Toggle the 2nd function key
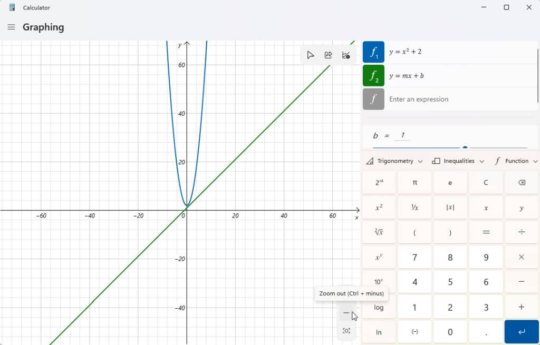The height and width of the screenshot is (345, 540). (x=379, y=183)
